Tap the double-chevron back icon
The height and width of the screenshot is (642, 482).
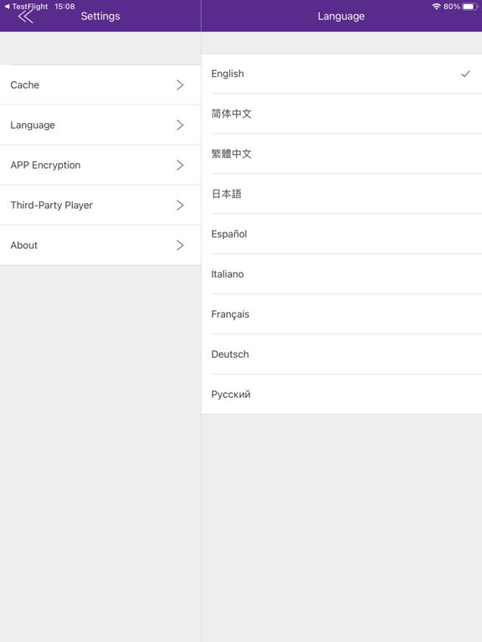(x=25, y=17)
